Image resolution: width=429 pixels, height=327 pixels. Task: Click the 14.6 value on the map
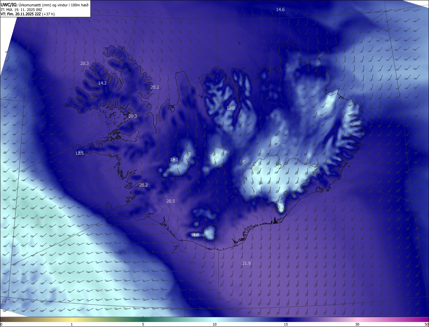pyautogui.click(x=280, y=10)
